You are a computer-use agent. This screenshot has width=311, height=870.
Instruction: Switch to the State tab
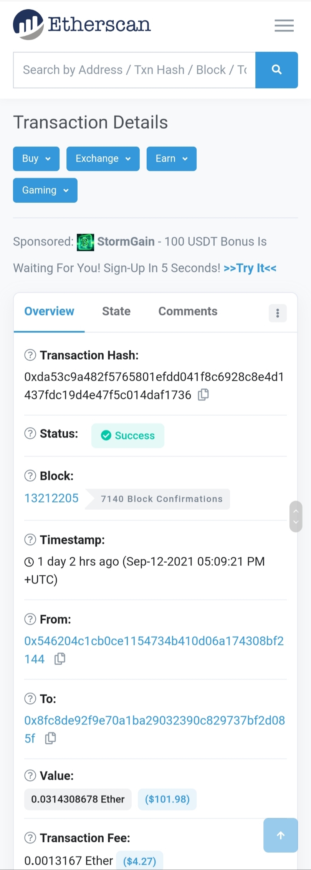pos(116,311)
